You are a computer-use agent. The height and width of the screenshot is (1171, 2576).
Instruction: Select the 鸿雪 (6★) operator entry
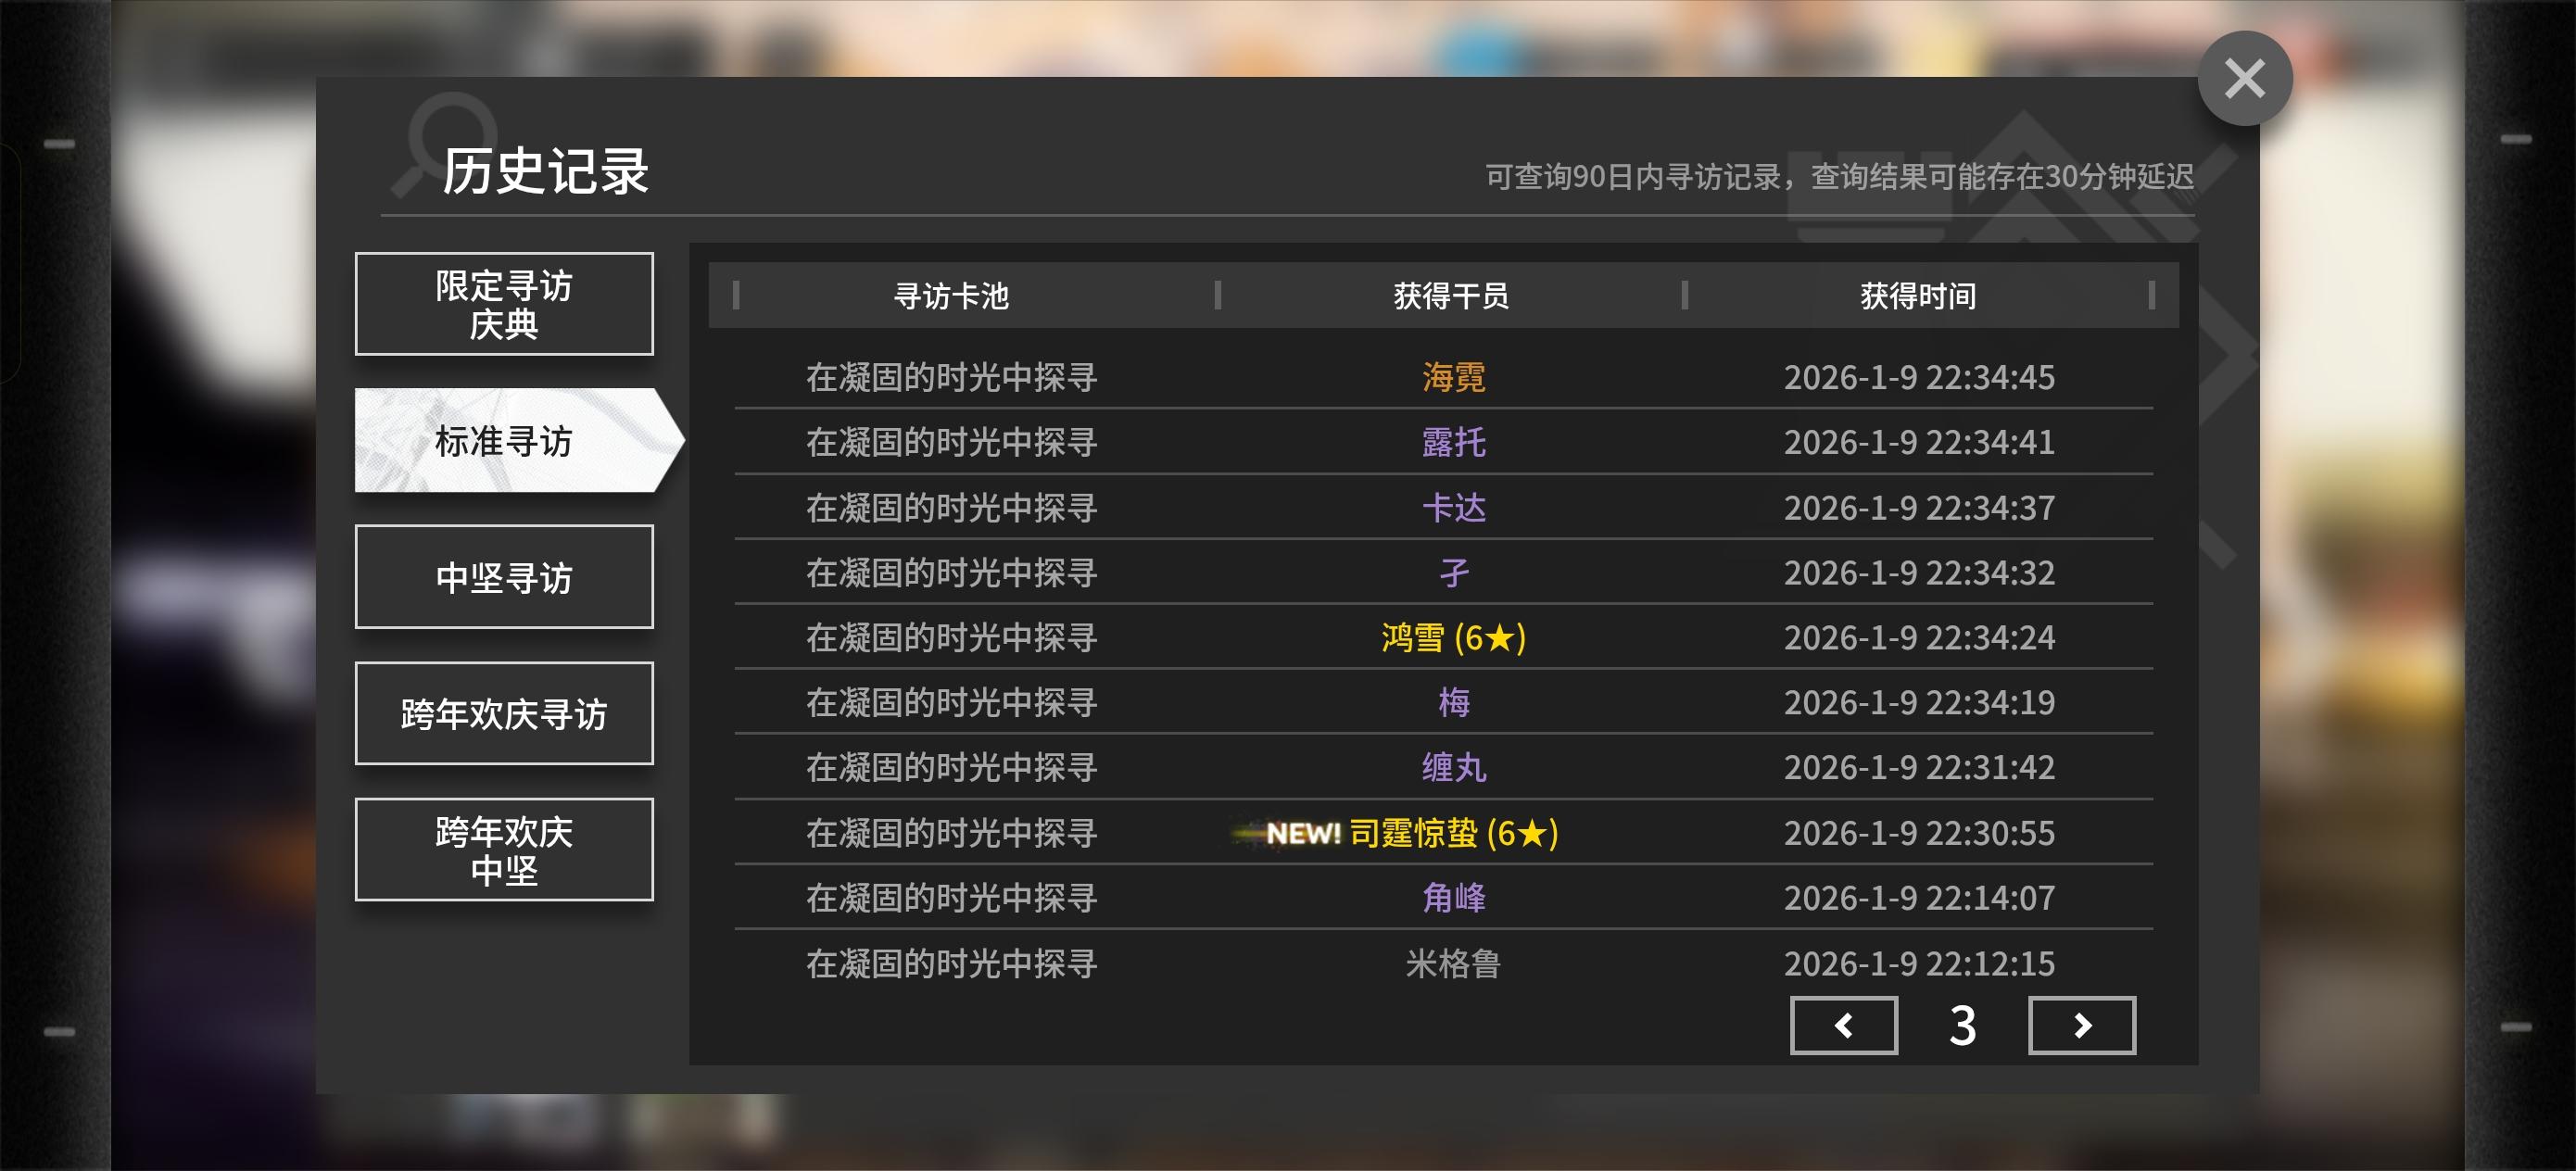click(1453, 637)
